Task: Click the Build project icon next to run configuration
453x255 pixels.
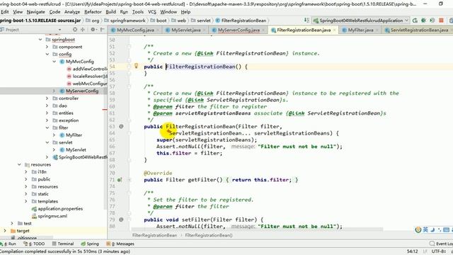Action: pos(306,21)
